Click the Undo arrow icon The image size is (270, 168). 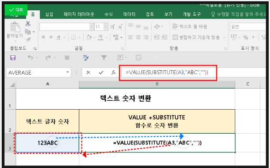(30, 57)
